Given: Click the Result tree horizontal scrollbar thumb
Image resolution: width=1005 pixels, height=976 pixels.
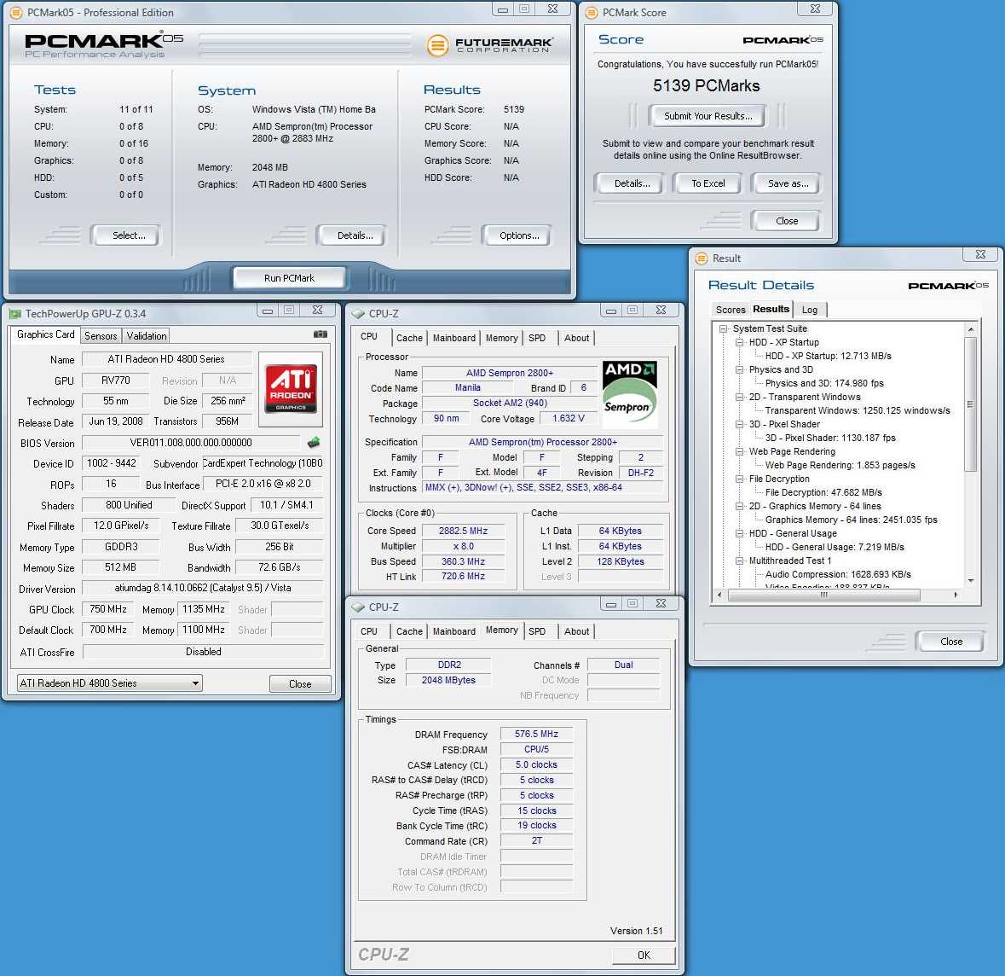Looking at the screenshot, I should coord(823,595).
